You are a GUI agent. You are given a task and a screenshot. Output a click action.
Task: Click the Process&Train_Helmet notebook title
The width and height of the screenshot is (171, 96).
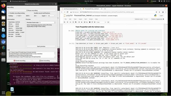83,15
